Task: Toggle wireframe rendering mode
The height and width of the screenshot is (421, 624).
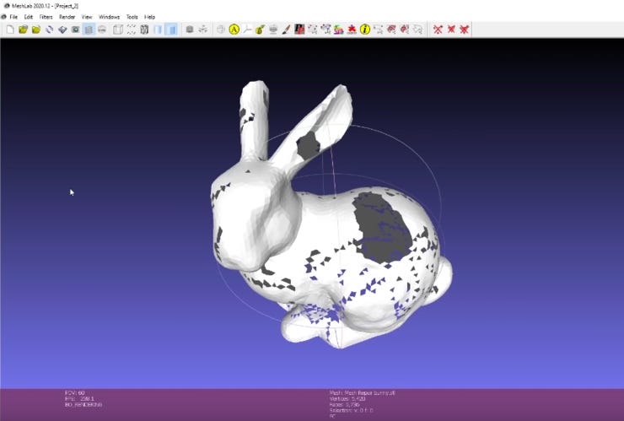Action: pos(144,29)
